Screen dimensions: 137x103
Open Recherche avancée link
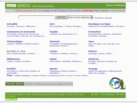[x=103, y=18]
